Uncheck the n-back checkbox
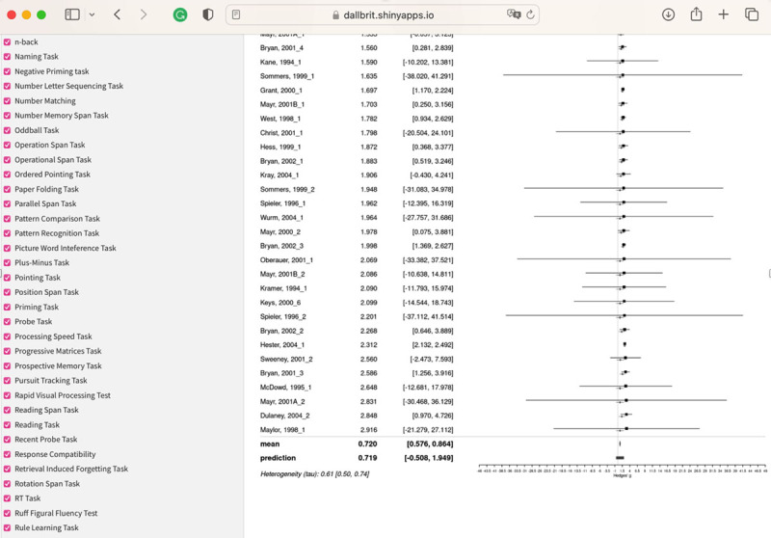This screenshot has width=771, height=538. pos(7,42)
